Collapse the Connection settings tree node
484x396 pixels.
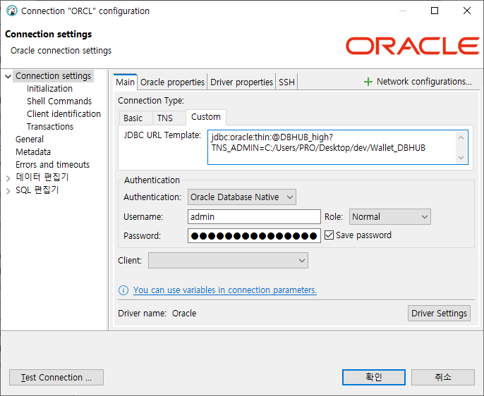pyautogui.click(x=8, y=76)
